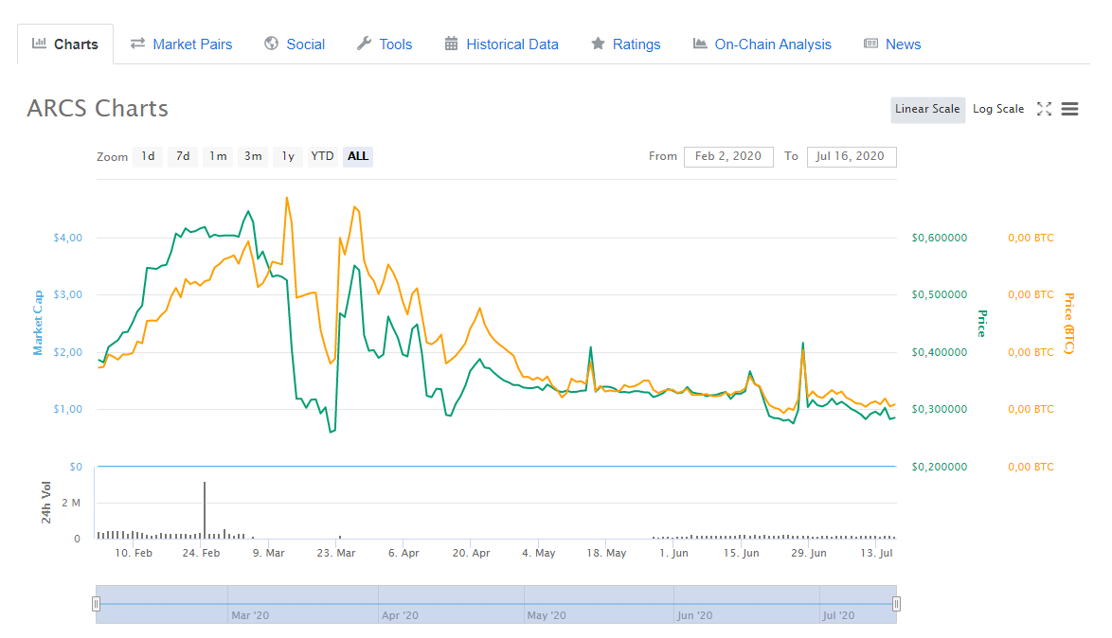Set zoom range to 7d
1112x638 pixels.
coord(183,156)
